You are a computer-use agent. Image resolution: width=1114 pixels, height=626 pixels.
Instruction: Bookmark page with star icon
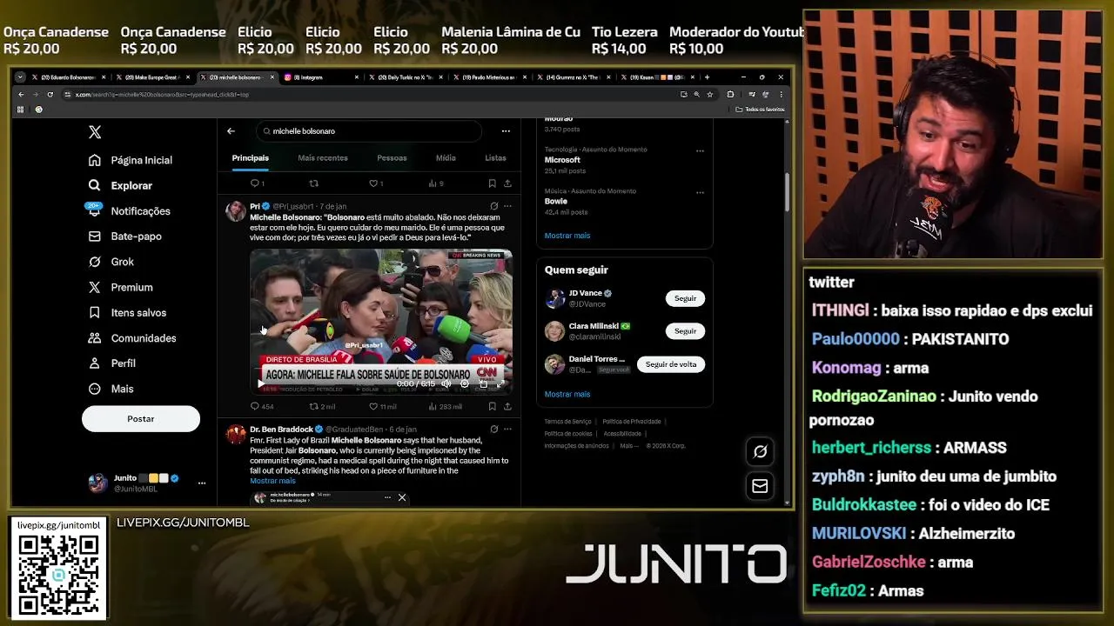pos(710,94)
